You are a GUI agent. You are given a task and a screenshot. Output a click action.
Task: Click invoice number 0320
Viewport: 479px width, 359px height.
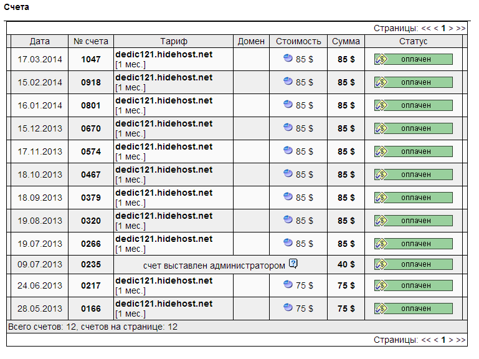click(x=91, y=221)
